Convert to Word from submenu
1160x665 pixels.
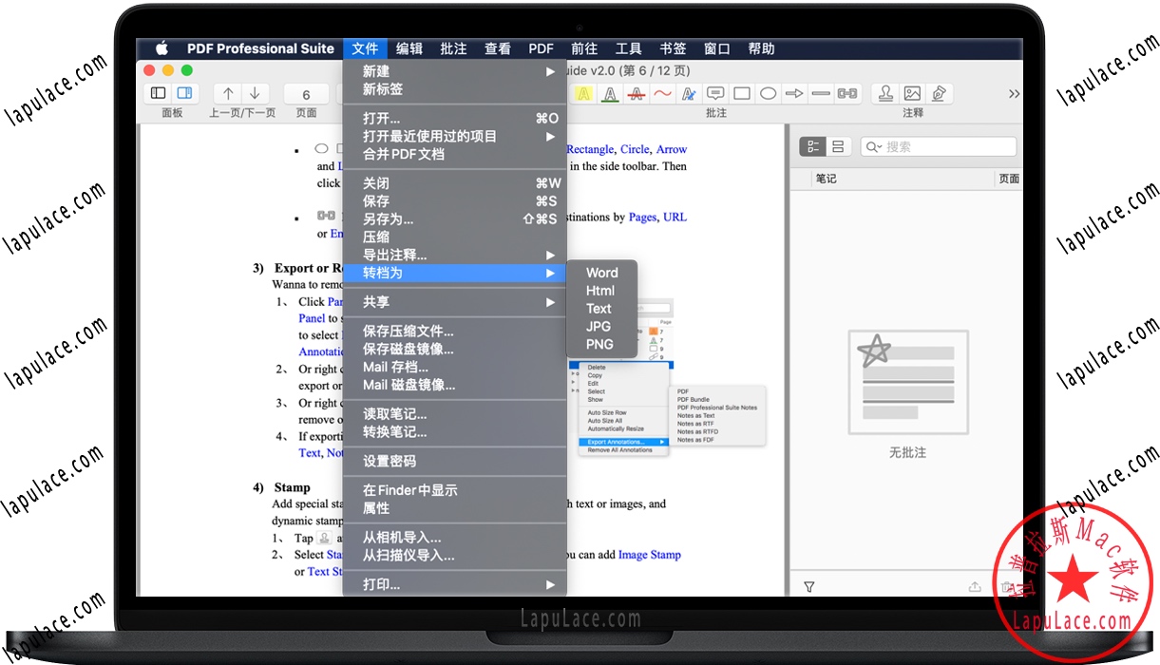click(x=602, y=273)
